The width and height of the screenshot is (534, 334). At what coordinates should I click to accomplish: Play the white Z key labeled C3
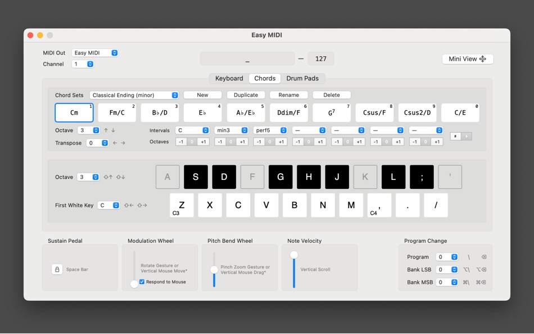[x=182, y=205]
